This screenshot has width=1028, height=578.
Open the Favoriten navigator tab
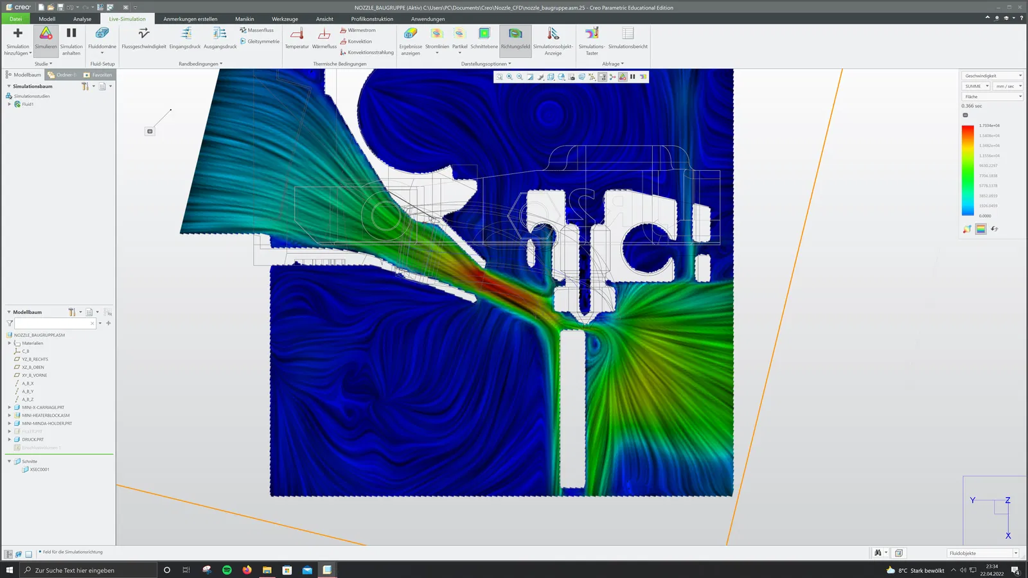(98, 74)
